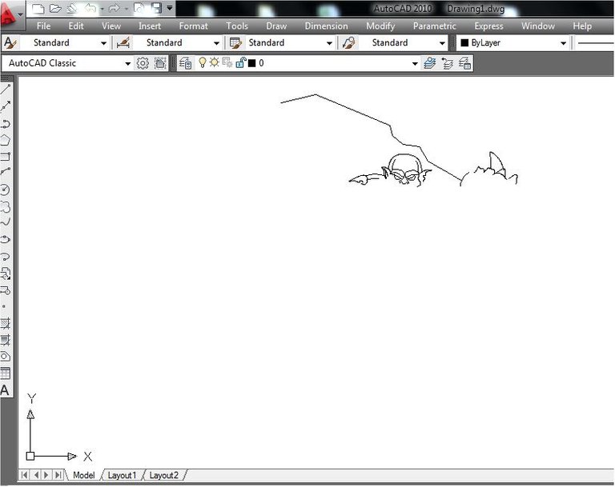Select the Construction Line tool
The height and width of the screenshot is (487, 615).
pyautogui.click(x=6, y=106)
